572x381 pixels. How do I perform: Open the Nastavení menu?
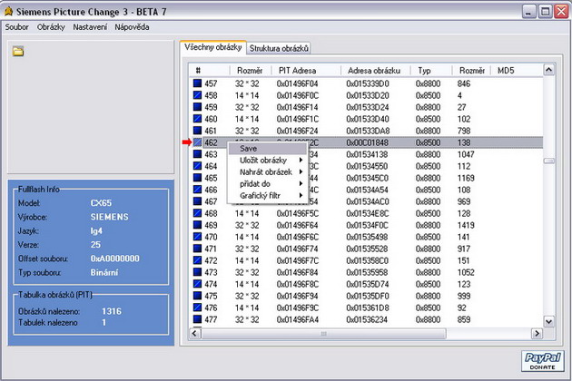click(x=90, y=27)
